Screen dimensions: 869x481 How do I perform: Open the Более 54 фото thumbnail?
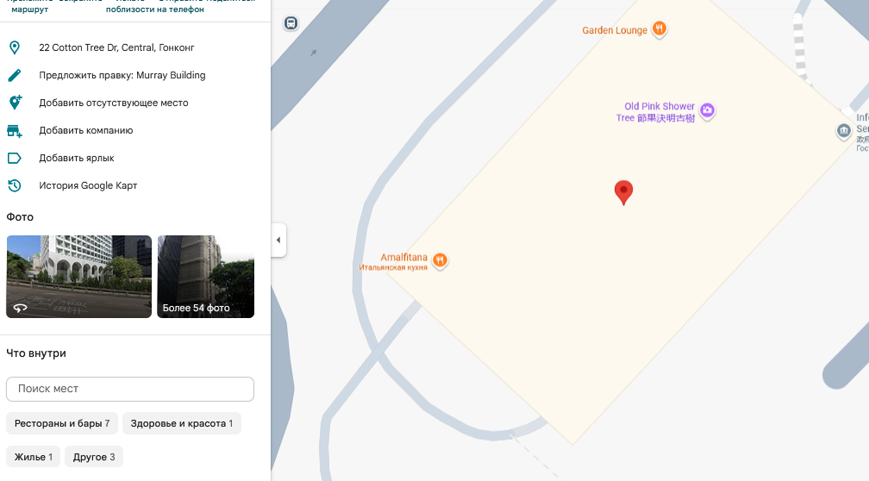[x=206, y=276]
